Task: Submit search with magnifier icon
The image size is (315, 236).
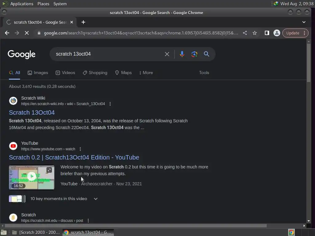Action: (206, 54)
